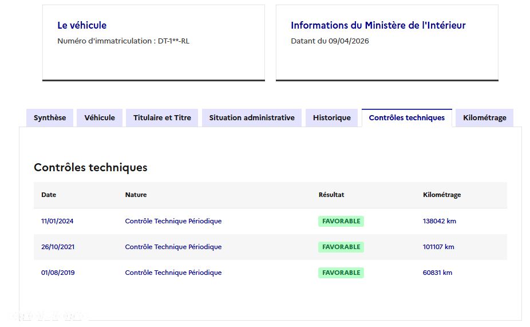Screen dimensions: 530x327
Task: Switch to the Véhicule tab
Action: [100, 118]
